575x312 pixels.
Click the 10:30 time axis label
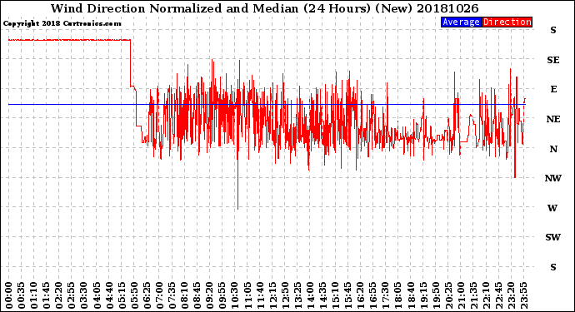235,295
